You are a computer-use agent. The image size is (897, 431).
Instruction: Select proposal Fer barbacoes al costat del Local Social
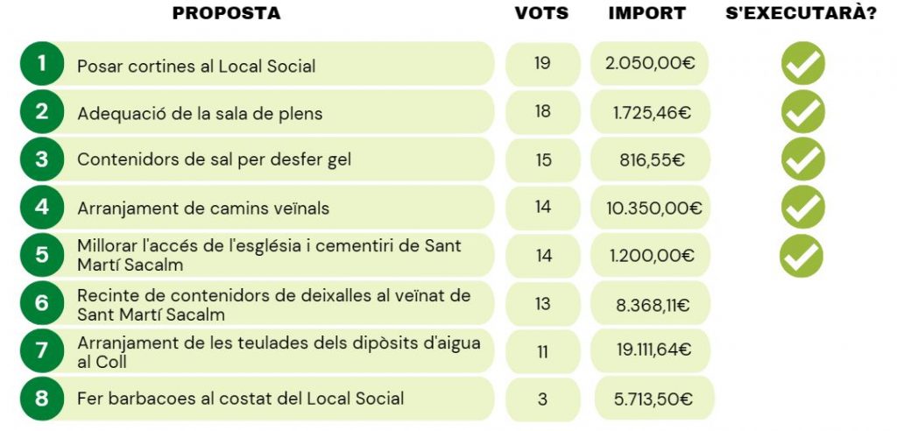click(241, 399)
